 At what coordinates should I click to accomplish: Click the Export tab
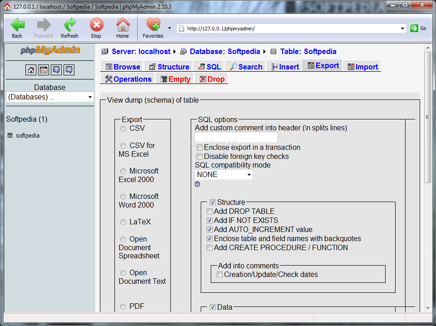click(x=322, y=65)
